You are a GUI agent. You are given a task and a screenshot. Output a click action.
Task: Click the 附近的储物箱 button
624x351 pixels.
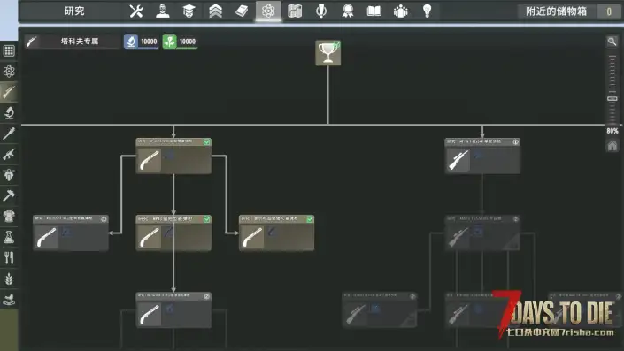[557, 11]
